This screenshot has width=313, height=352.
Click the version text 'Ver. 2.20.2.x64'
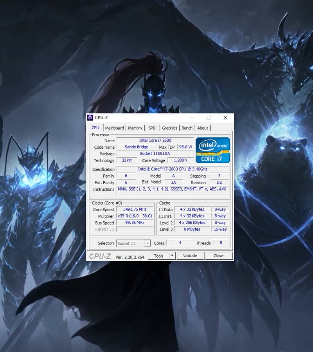pos(130,257)
